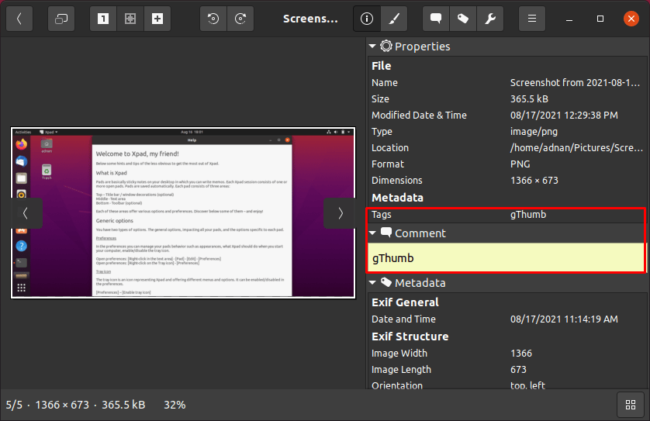Click the size value 365.5 kB
This screenshot has height=421, width=650.
529,98
